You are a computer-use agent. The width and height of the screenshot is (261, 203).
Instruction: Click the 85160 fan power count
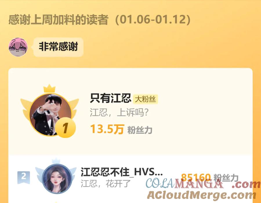[196, 178]
